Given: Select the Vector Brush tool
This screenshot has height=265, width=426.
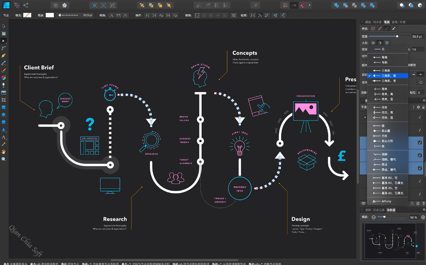Looking at the screenshot, I should pyautogui.click(x=4, y=70).
